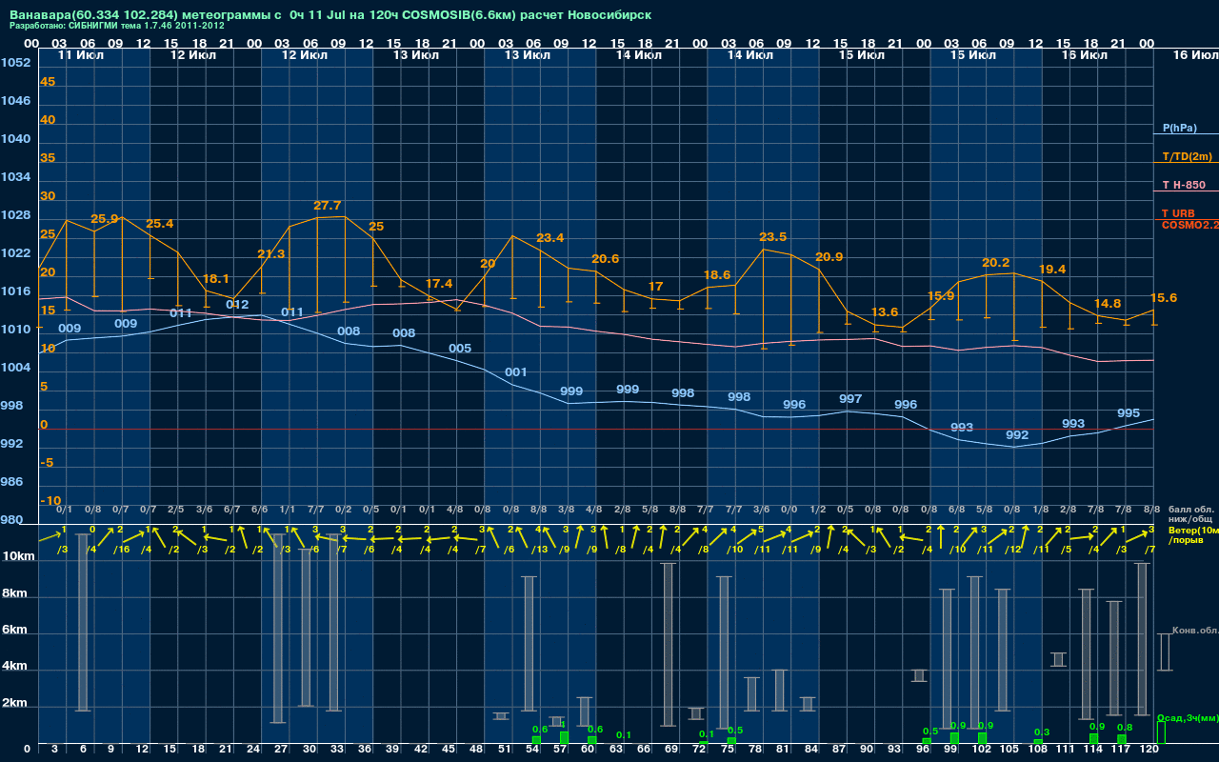The height and width of the screenshot is (762, 1219).
Task: Click the 10km height axis label
Action: (20, 556)
